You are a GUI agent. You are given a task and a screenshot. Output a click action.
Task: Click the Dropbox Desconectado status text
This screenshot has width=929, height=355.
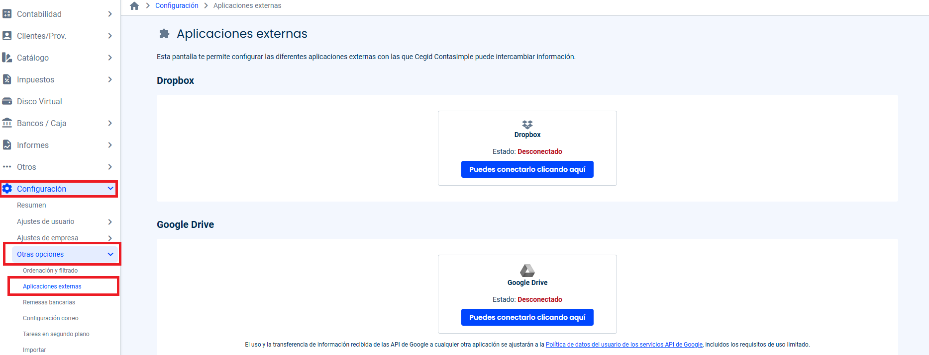click(x=540, y=151)
